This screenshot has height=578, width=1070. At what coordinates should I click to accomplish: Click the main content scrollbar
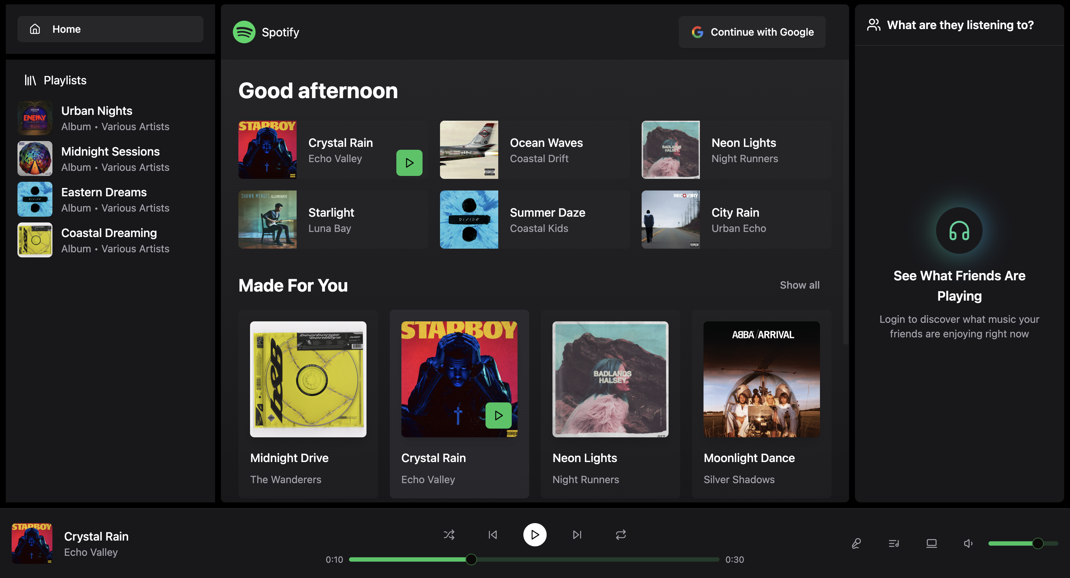[x=845, y=203]
